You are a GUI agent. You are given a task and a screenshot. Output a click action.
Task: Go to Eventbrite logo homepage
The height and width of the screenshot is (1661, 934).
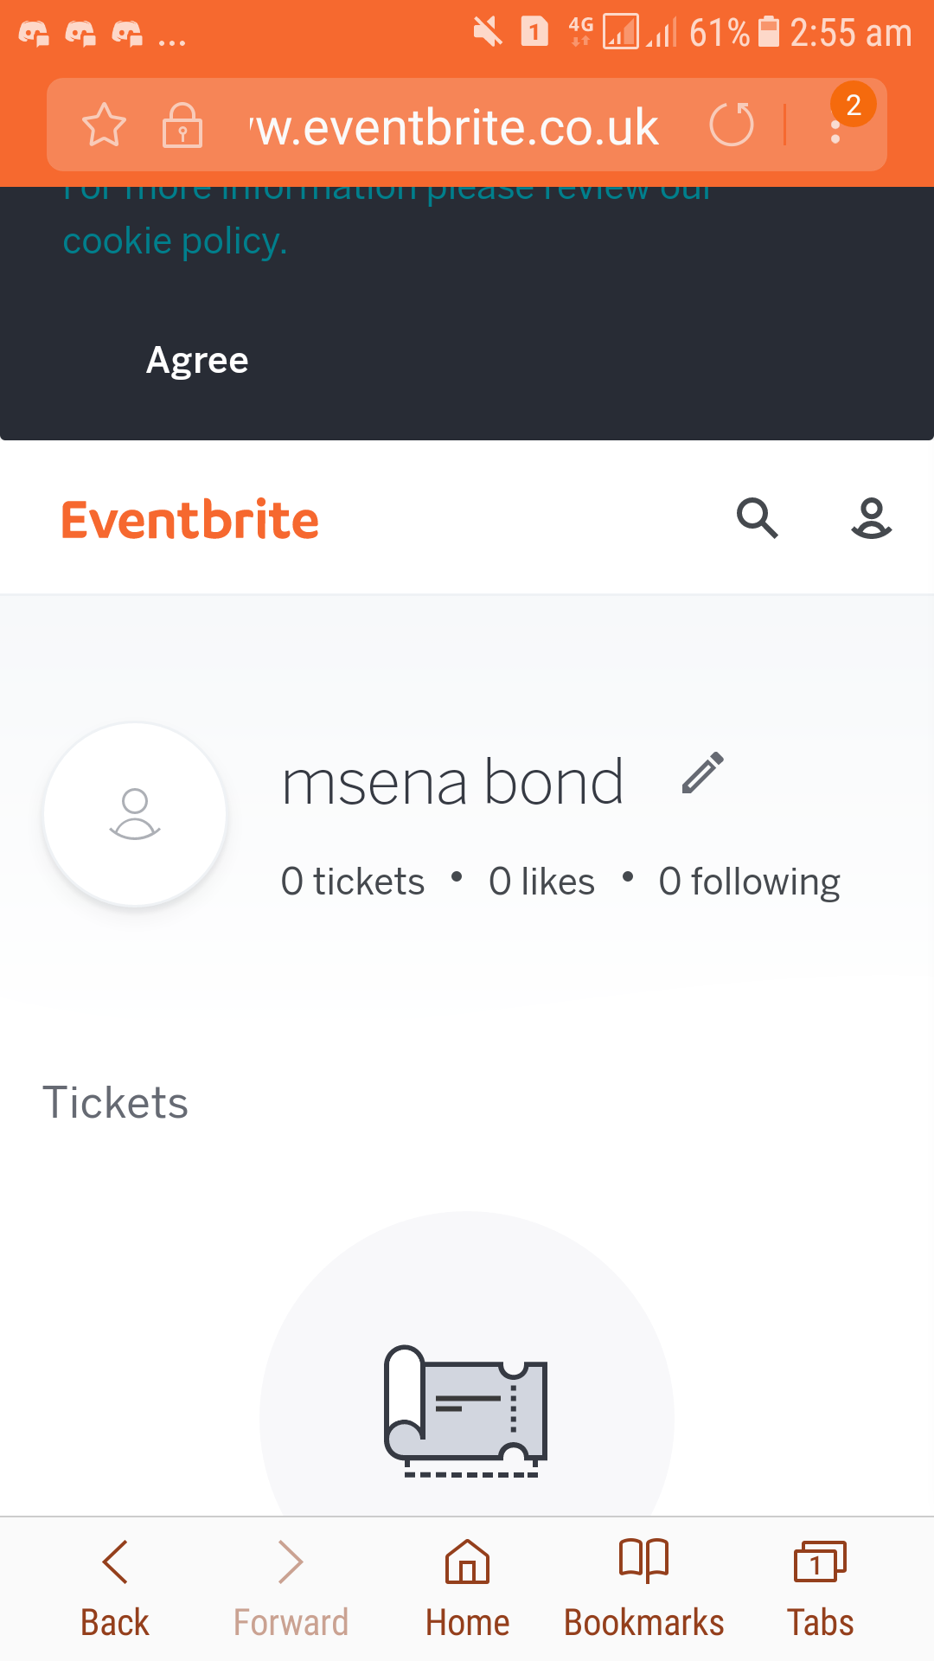tap(190, 520)
